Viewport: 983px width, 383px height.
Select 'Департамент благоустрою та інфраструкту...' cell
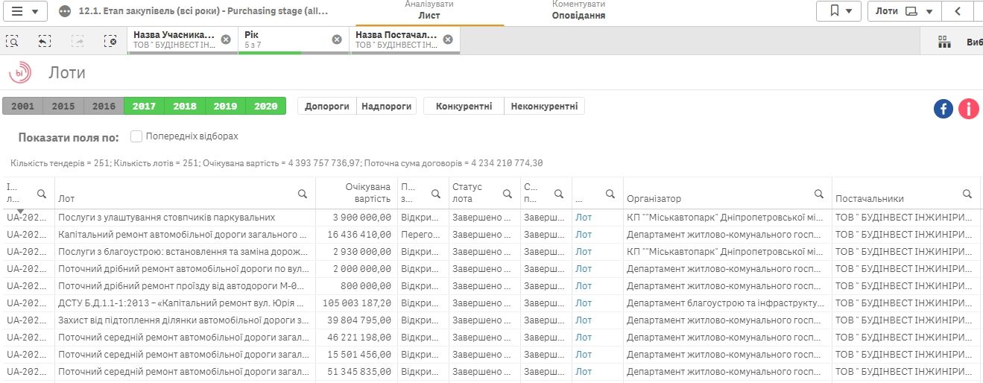coord(727,303)
